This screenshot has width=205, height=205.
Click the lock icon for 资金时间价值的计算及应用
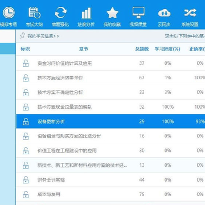coord(26,63)
